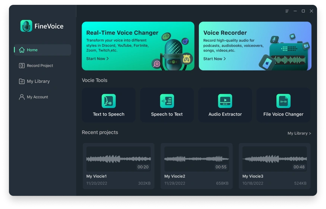
Task: Click the 11/20/2022 date text
Action: coord(96,183)
